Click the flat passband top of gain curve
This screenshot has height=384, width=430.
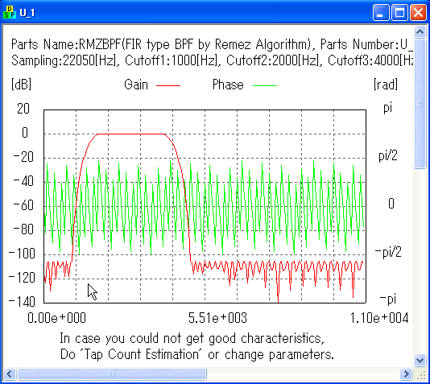[131, 134]
